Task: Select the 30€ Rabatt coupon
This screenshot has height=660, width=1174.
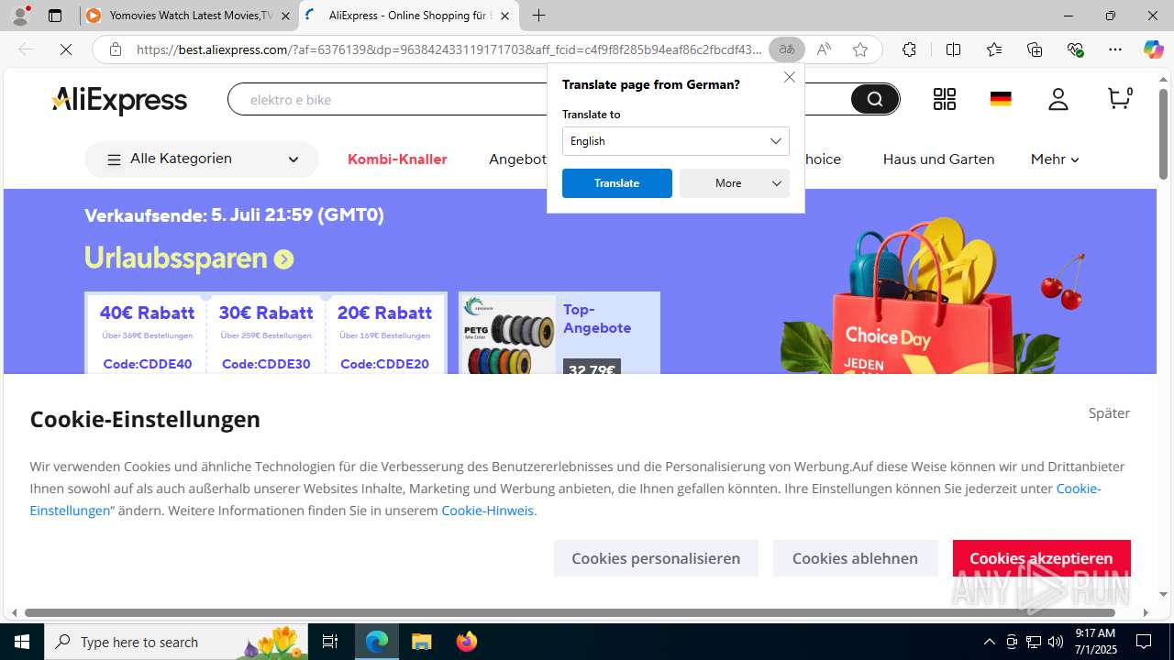Action: click(x=266, y=335)
